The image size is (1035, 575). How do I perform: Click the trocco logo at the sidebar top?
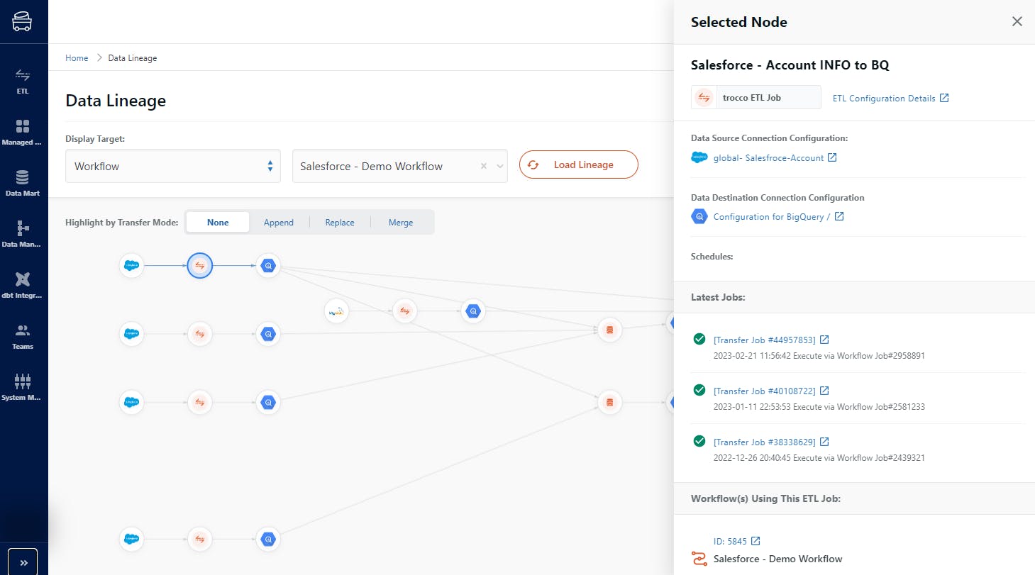[23, 21]
